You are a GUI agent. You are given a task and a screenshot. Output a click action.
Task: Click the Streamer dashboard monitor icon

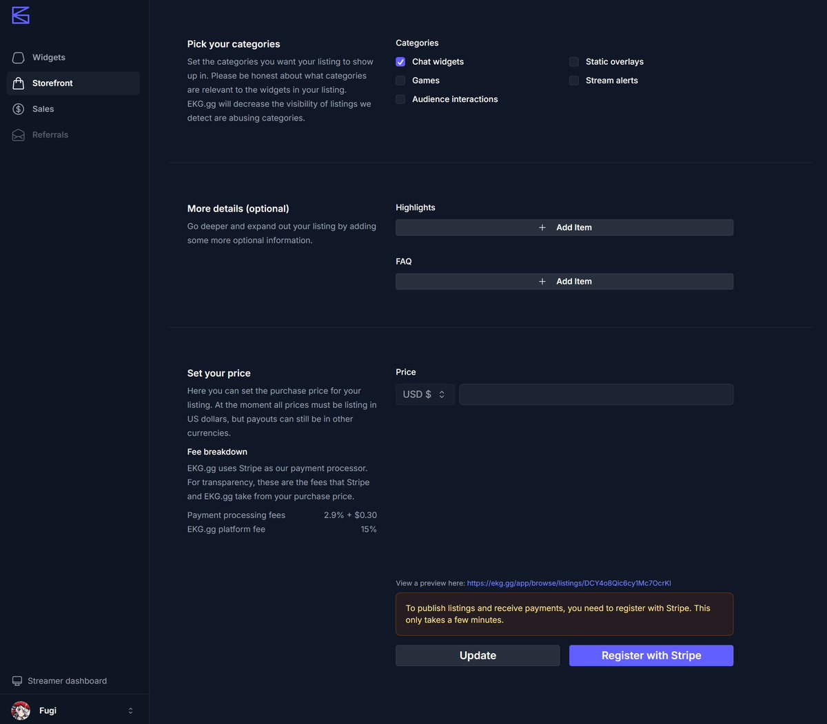click(x=17, y=681)
